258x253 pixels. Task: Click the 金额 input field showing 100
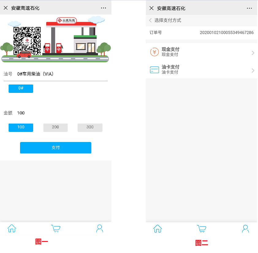(x=56, y=113)
